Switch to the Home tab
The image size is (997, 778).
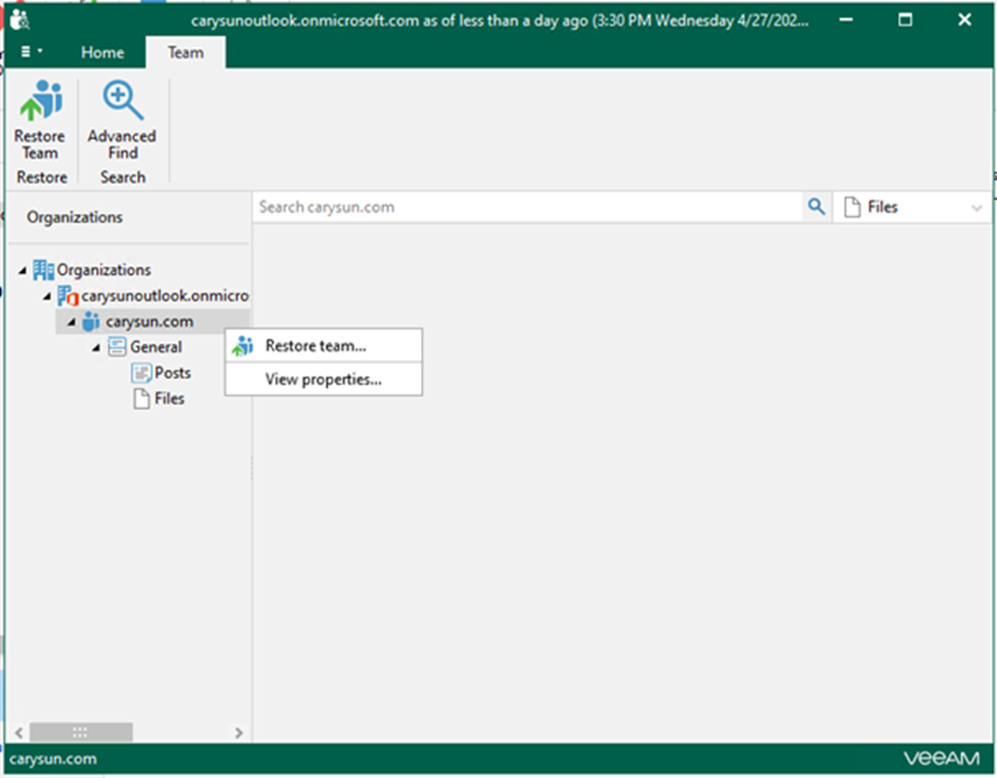(x=103, y=52)
